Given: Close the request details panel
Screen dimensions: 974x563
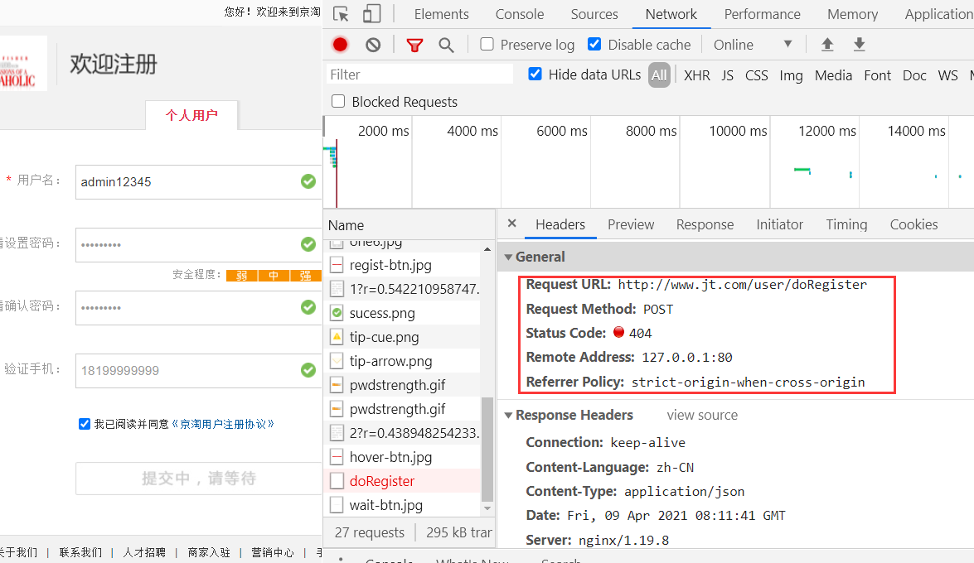Looking at the screenshot, I should pyautogui.click(x=511, y=224).
